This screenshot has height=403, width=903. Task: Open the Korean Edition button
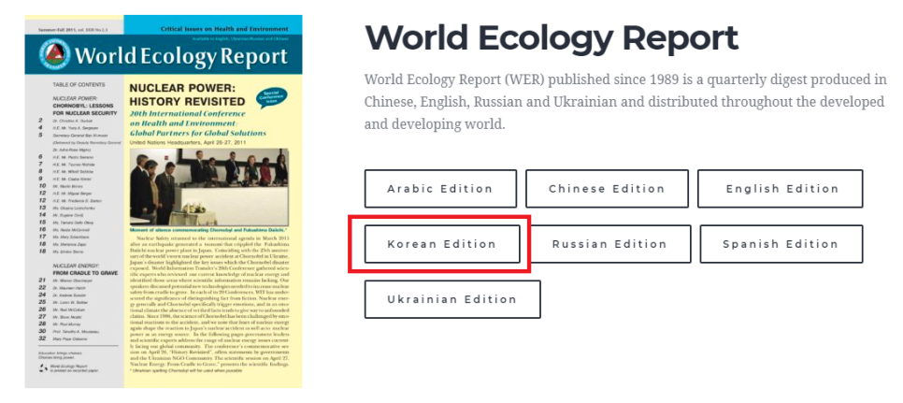pyautogui.click(x=442, y=244)
